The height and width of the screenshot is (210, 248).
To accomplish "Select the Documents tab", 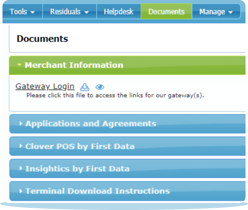I will pos(166,12).
